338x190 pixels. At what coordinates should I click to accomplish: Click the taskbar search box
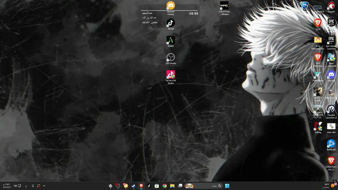(203, 186)
